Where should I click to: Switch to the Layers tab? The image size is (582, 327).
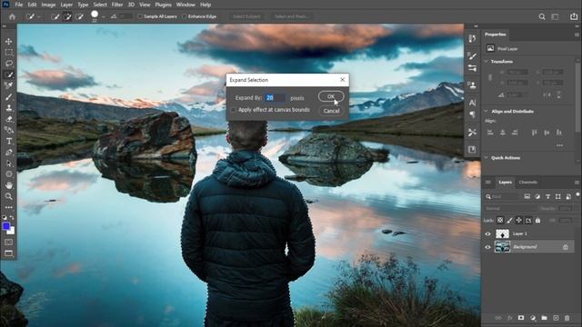coord(506,182)
